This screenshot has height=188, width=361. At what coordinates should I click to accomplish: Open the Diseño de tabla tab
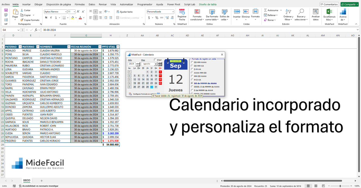pos(207,4)
